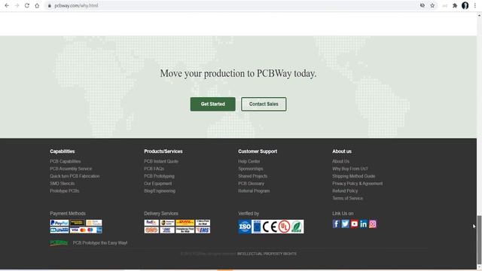Open the Why Buy From Us? link
The width and height of the screenshot is (482, 271).
tap(349, 169)
